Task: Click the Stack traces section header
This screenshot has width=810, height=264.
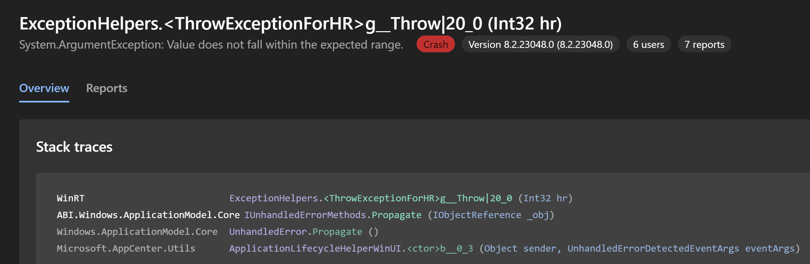Action: pos(75,147)
